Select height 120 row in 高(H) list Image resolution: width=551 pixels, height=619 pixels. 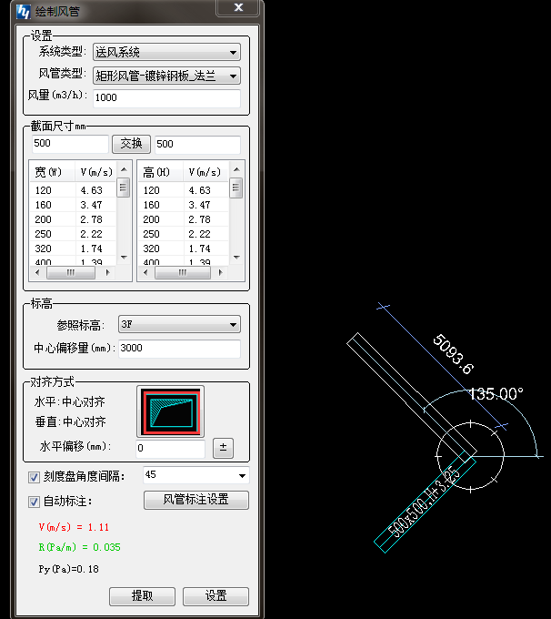pyautogui.click(x=184, y=190)
